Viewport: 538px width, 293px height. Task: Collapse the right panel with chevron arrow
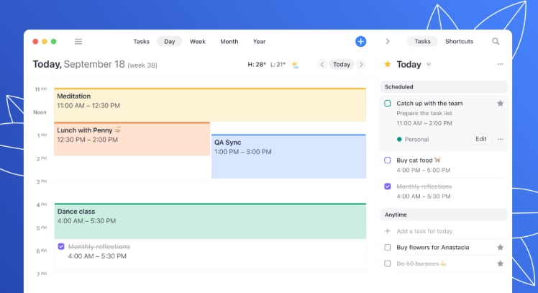click(388, 42)
